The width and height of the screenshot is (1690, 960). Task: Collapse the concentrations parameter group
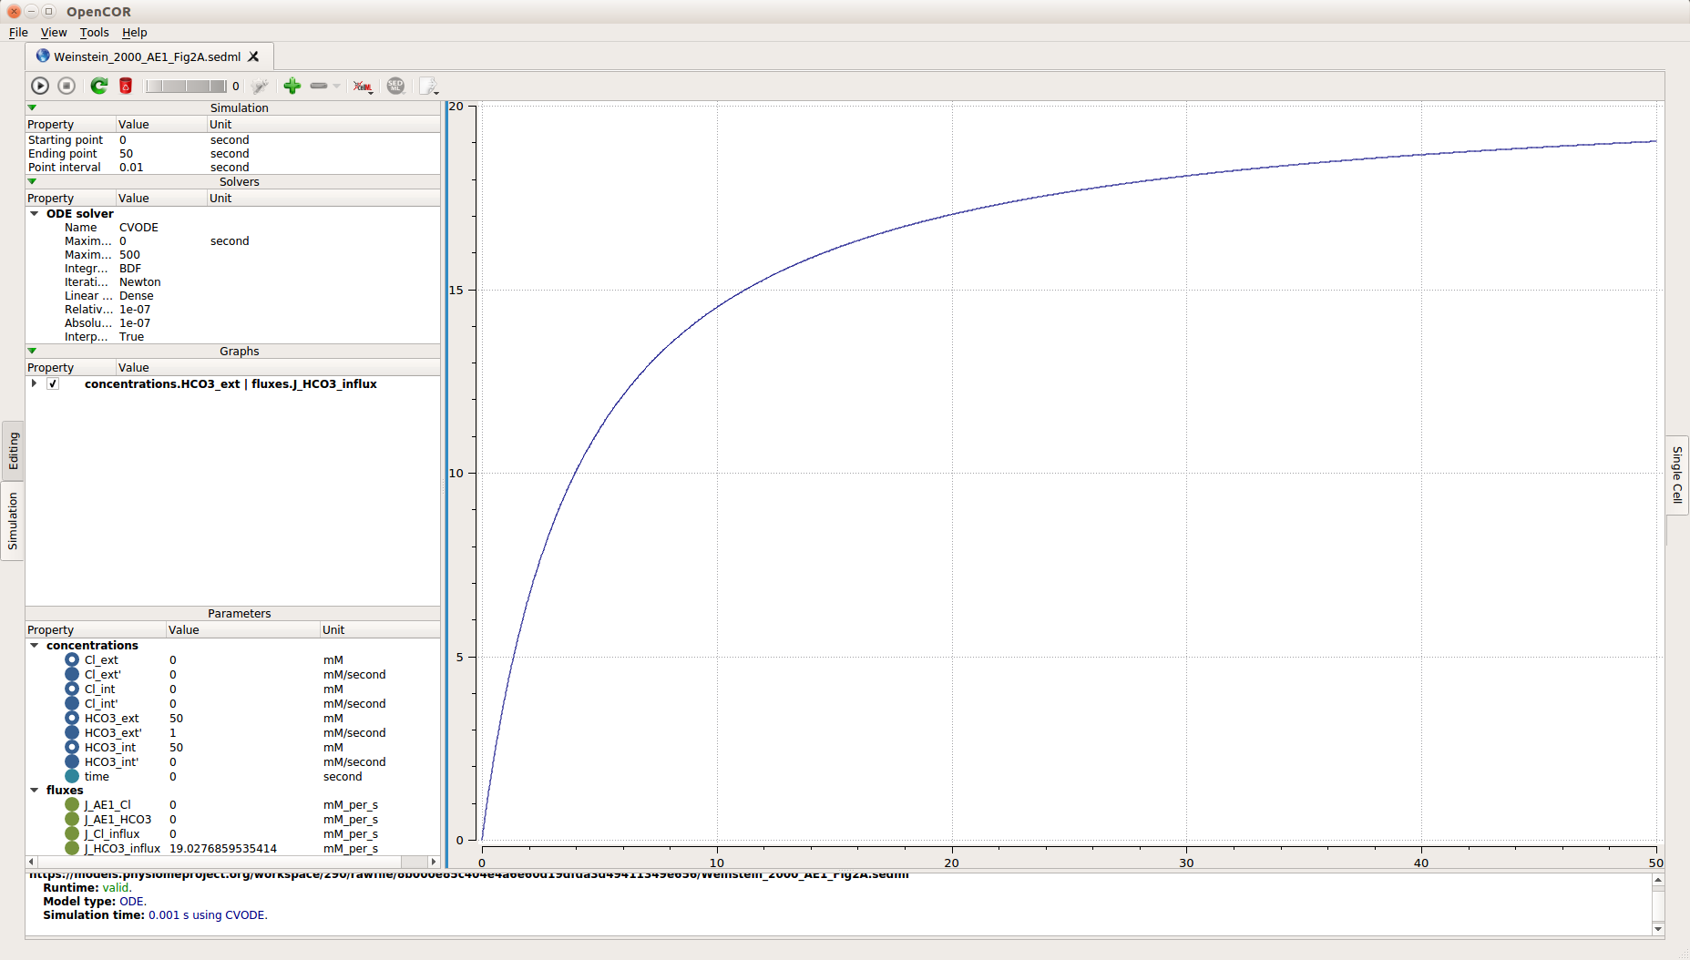point(35,646)
